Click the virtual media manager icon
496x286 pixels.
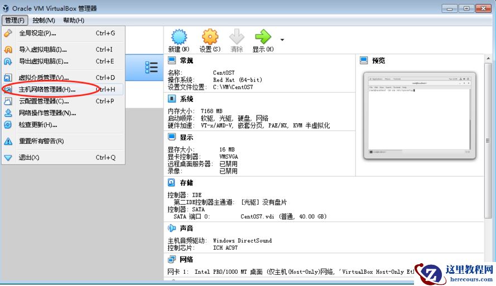pos(8,77)
